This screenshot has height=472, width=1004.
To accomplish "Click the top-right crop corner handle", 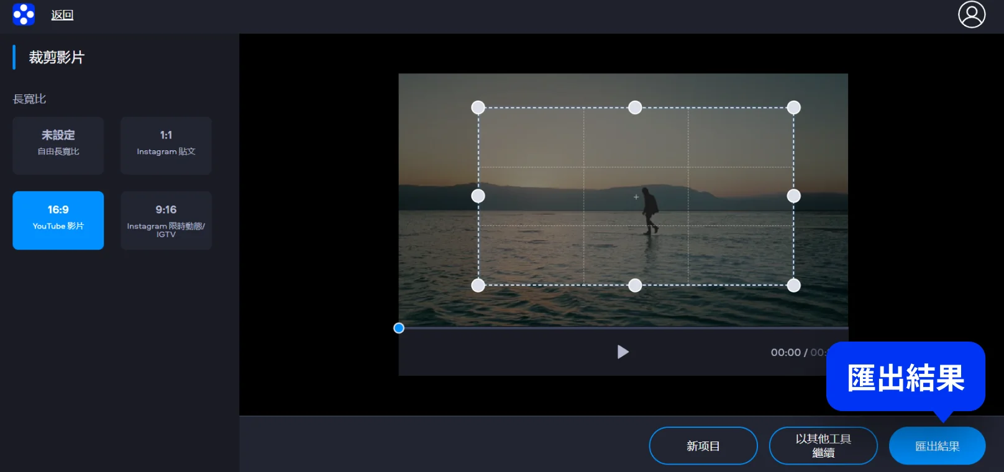I will [793, 107].
